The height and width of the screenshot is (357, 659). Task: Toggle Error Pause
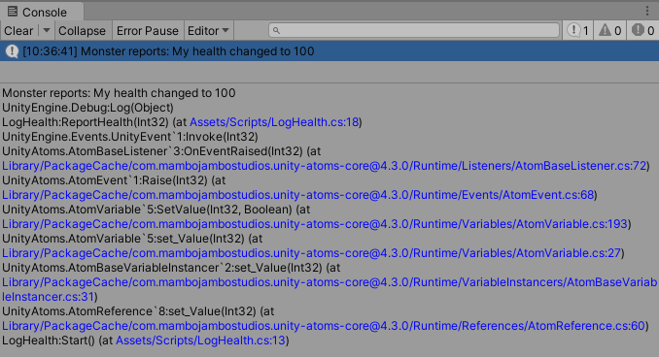(148, 31)
